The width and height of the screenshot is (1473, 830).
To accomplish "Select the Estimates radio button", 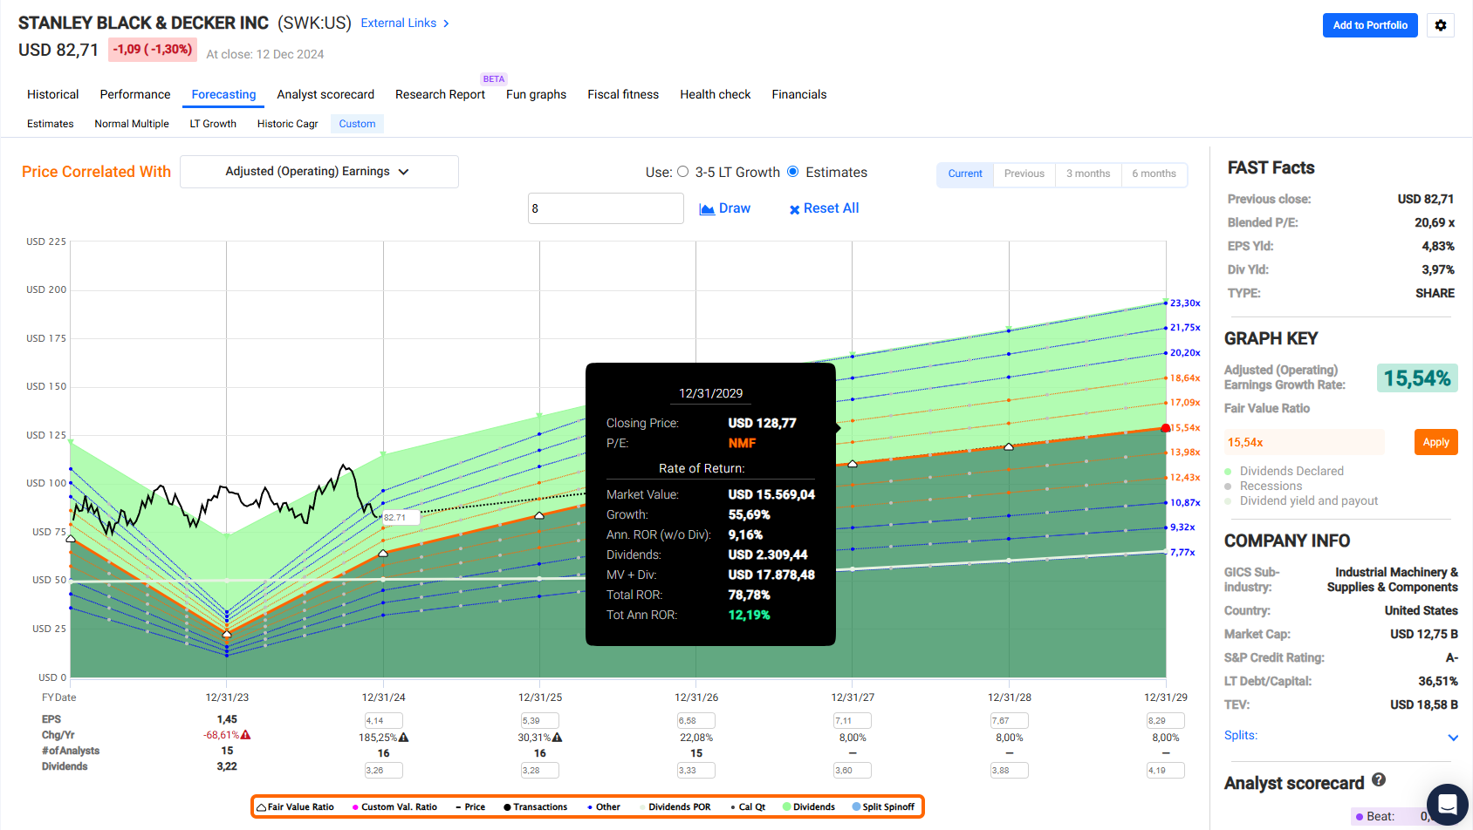I will click(x=793, y=172).
